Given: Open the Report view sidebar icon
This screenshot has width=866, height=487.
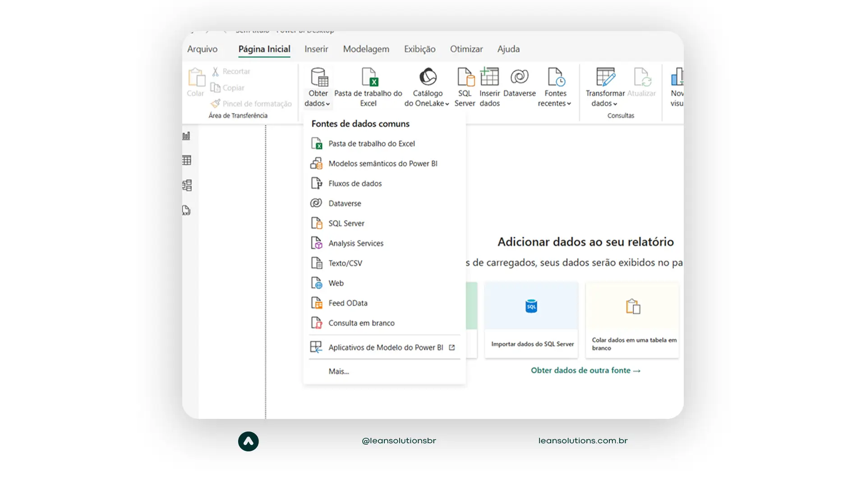Looking at the screenshot, I should point(186,136).
